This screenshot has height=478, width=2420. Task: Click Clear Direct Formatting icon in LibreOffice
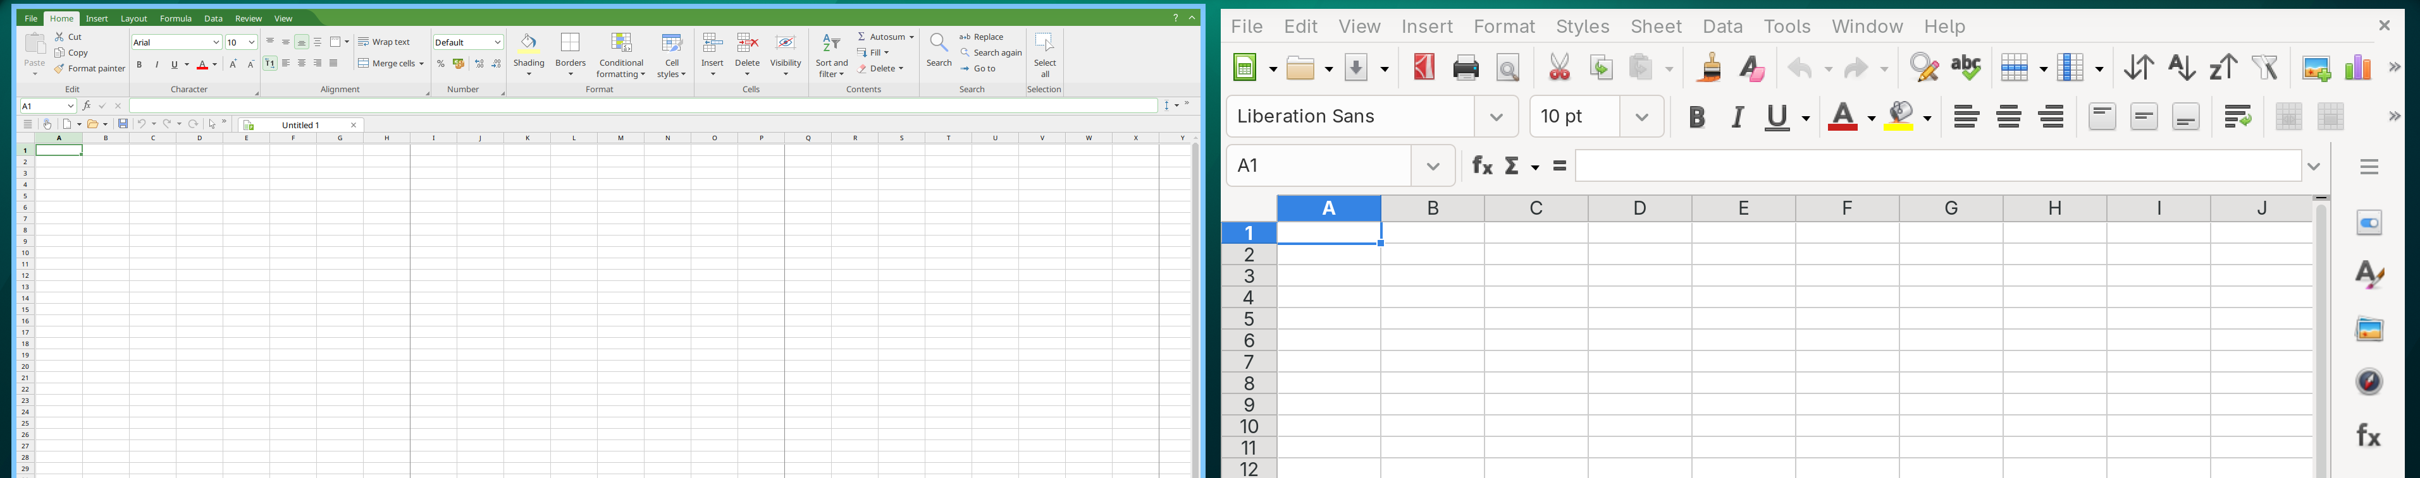click(1752, 68)
